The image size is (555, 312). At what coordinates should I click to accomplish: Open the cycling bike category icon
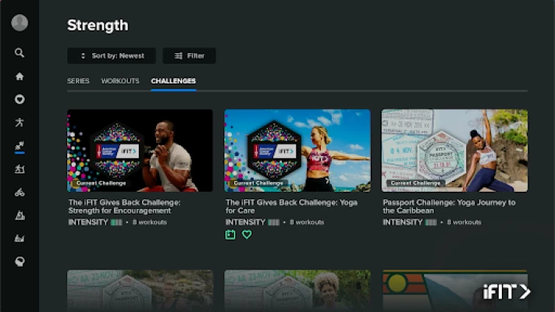[20, 193]
